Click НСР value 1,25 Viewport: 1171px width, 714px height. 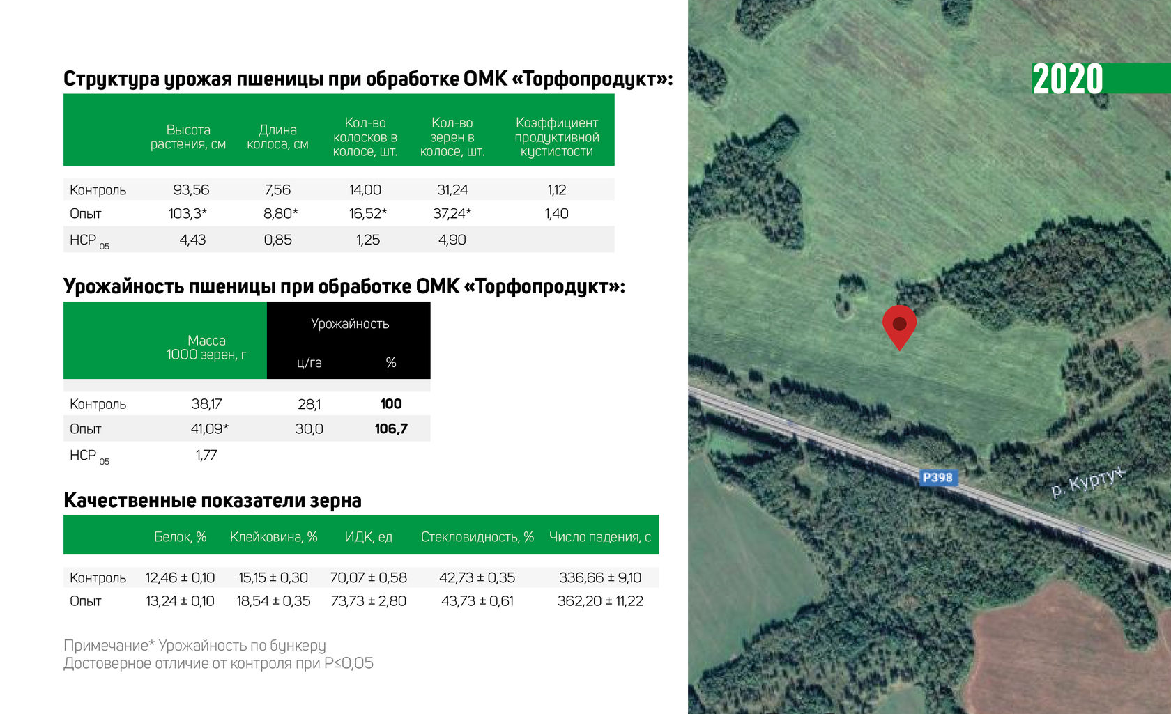point(368,240)
